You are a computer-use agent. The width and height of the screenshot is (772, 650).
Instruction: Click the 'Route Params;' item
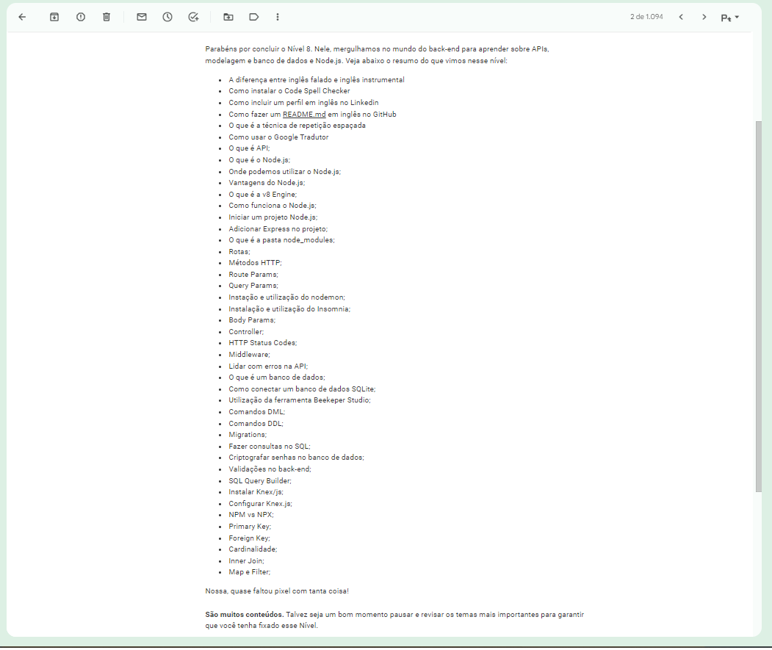pyautogui.click(x=253, y=275)
